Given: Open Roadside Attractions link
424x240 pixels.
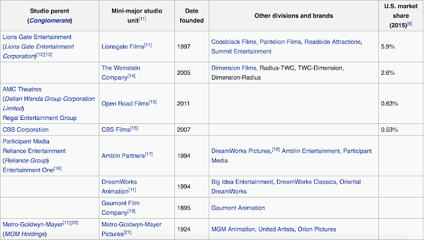Looking at the screenshot, I should tap(333, 42).
